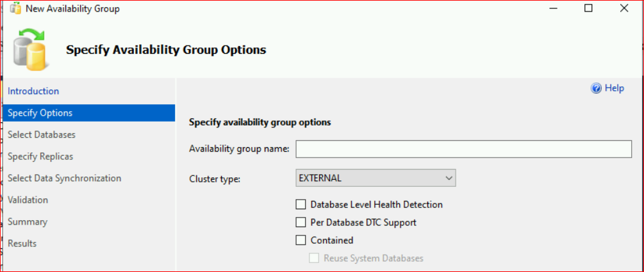Open the Select Databases step

(x=42, y=135)
